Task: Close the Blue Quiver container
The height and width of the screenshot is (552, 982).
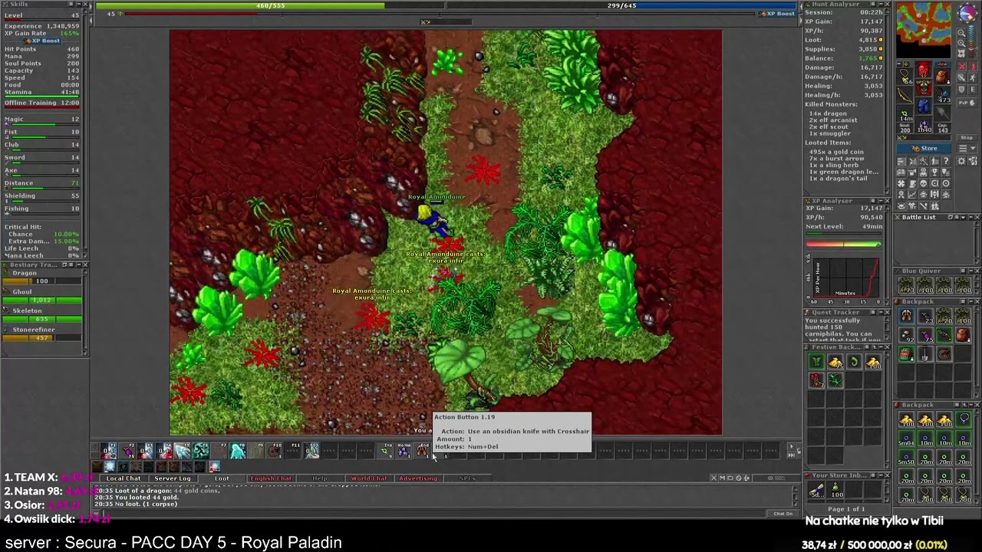Action: coord(977,271)
